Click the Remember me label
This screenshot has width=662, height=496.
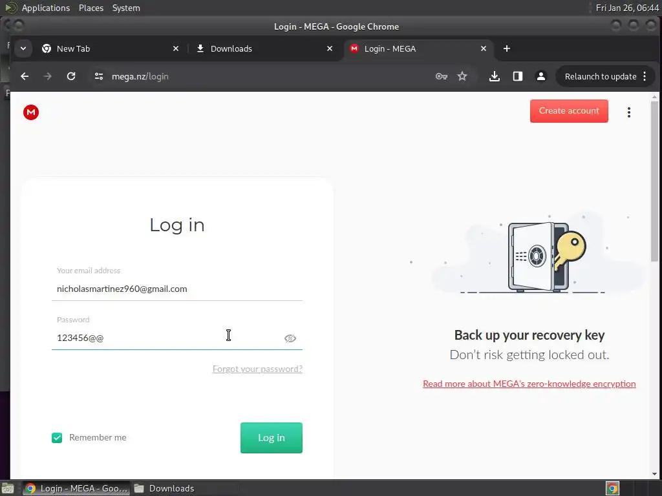coord(98,438)
